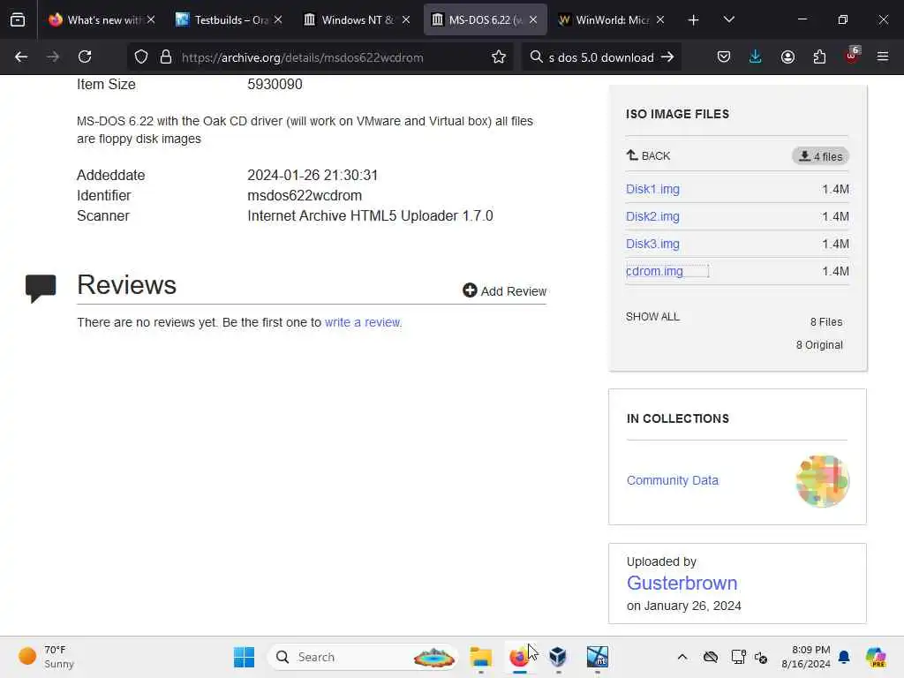
Task: Open extensions puzzle icon
Action: pos(819,57)
